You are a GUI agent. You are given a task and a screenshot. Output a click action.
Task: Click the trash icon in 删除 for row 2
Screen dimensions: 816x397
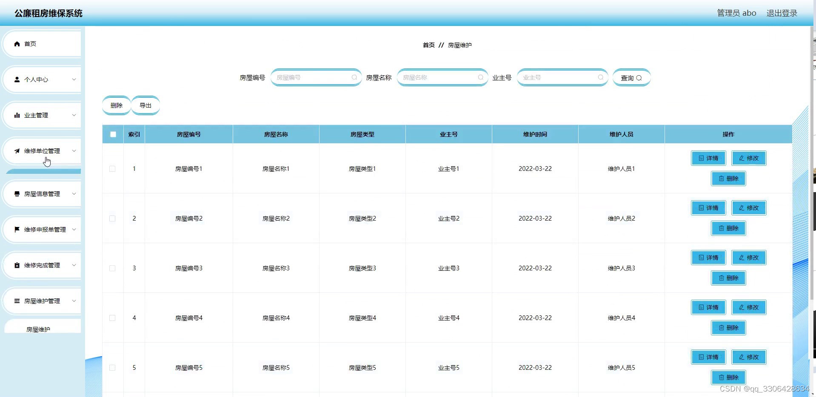point(722,228)
